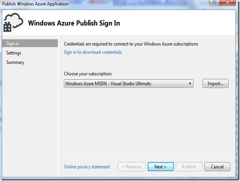Click the Publish Windows Azure Application title
This screenshot has width=240, height=181.
(x=35, y=4)
